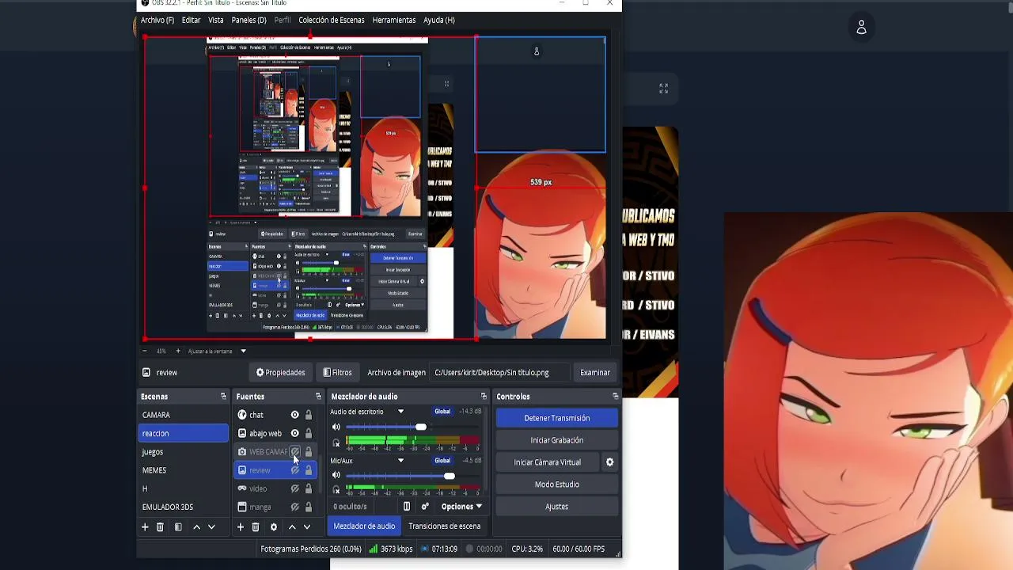Image resolution: width=1013 pixels, height=570 pixels.
Task: Lock the review source
Action: point(309,470)
